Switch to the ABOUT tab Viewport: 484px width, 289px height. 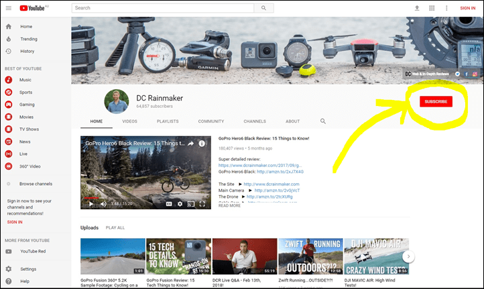(x=293, y=121)
